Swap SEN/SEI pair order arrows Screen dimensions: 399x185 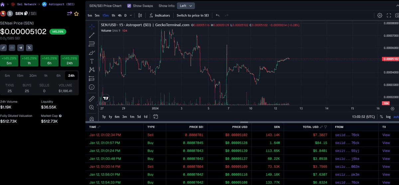(69, 14)
